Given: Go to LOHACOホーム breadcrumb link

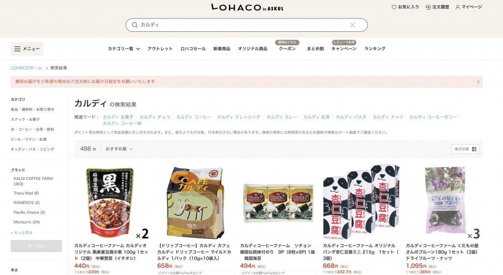Looking at the screenshot, I should 27,68.
